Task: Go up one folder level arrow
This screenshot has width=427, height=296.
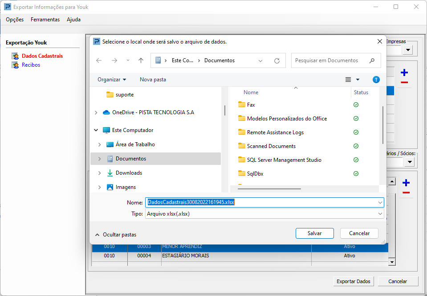Action: 141,60
